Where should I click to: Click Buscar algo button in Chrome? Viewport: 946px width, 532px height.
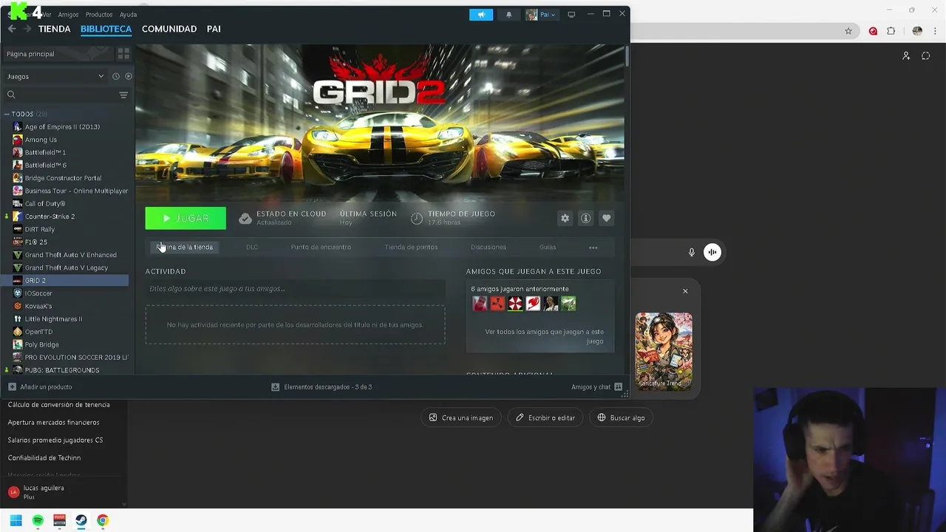[x=622, y=417]
